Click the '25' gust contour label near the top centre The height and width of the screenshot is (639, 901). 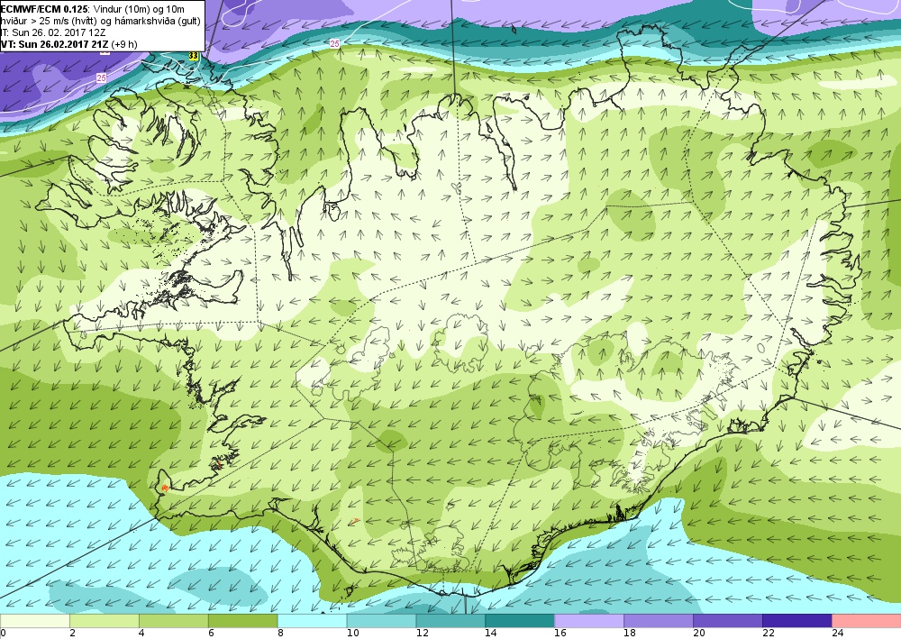(x=335, y=43)
